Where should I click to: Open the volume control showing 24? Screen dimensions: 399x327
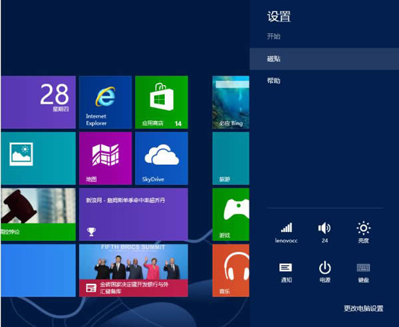(325, 232)
